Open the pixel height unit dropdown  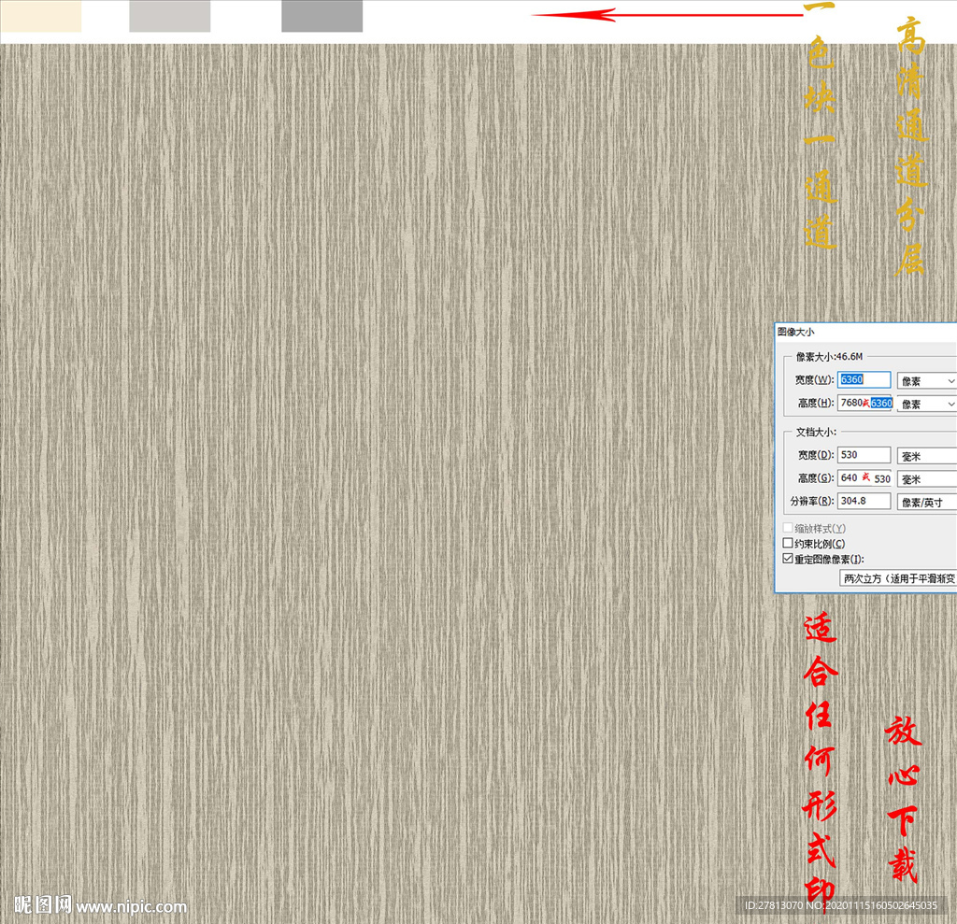[x=926, y=404]
